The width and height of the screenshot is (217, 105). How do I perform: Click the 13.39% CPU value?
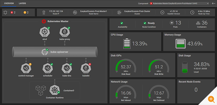140,44
